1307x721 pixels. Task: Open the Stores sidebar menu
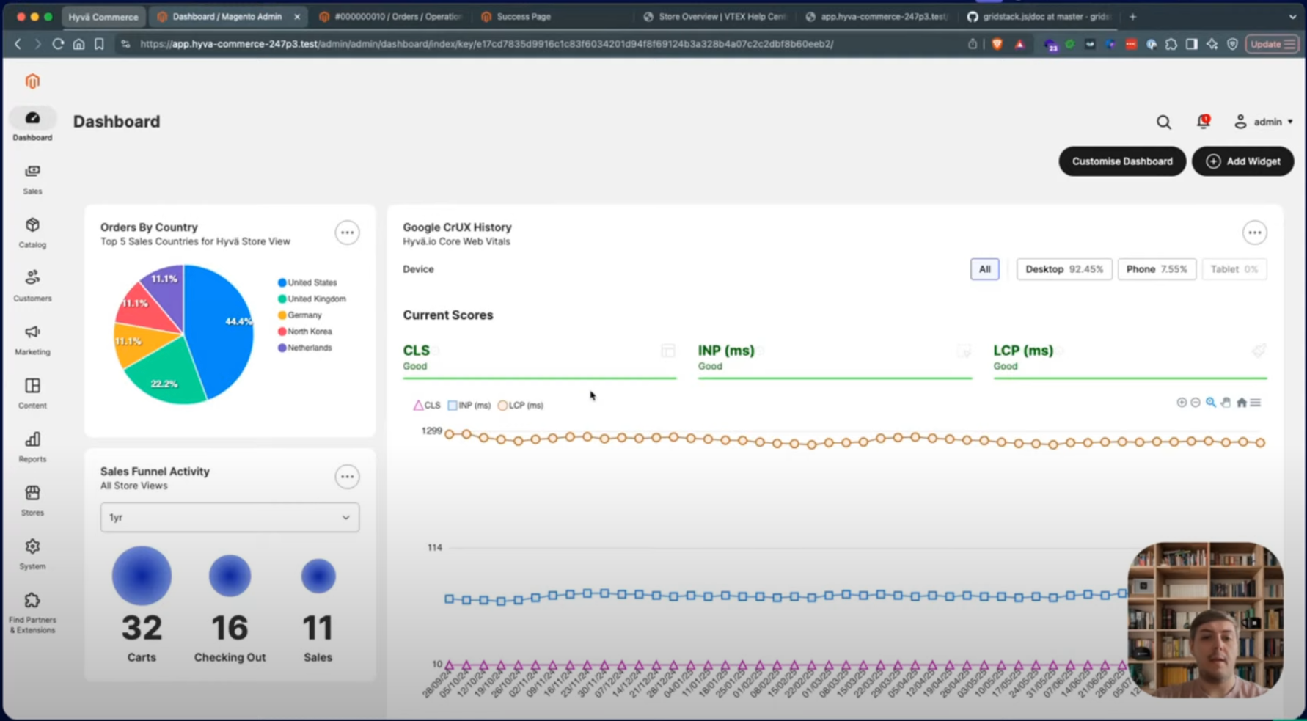[32, 500]
